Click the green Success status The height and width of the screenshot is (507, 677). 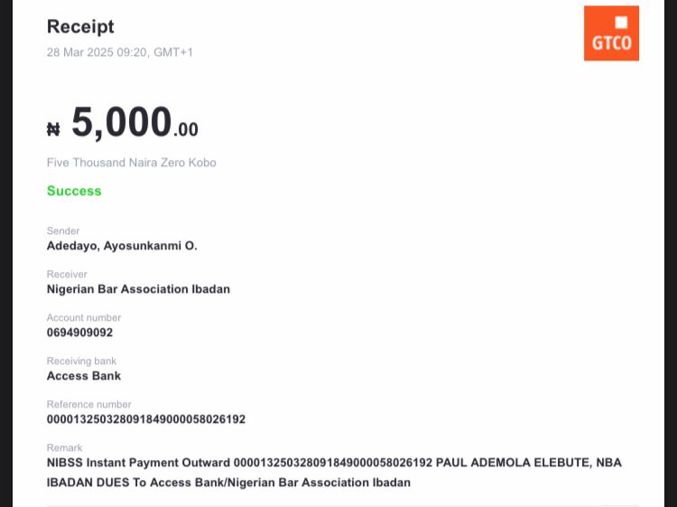74,191
